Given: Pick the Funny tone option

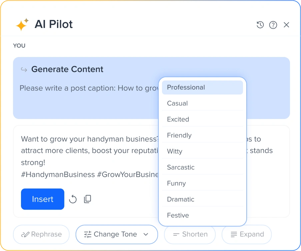Looking at the screenshot, I should pos(202,183).
